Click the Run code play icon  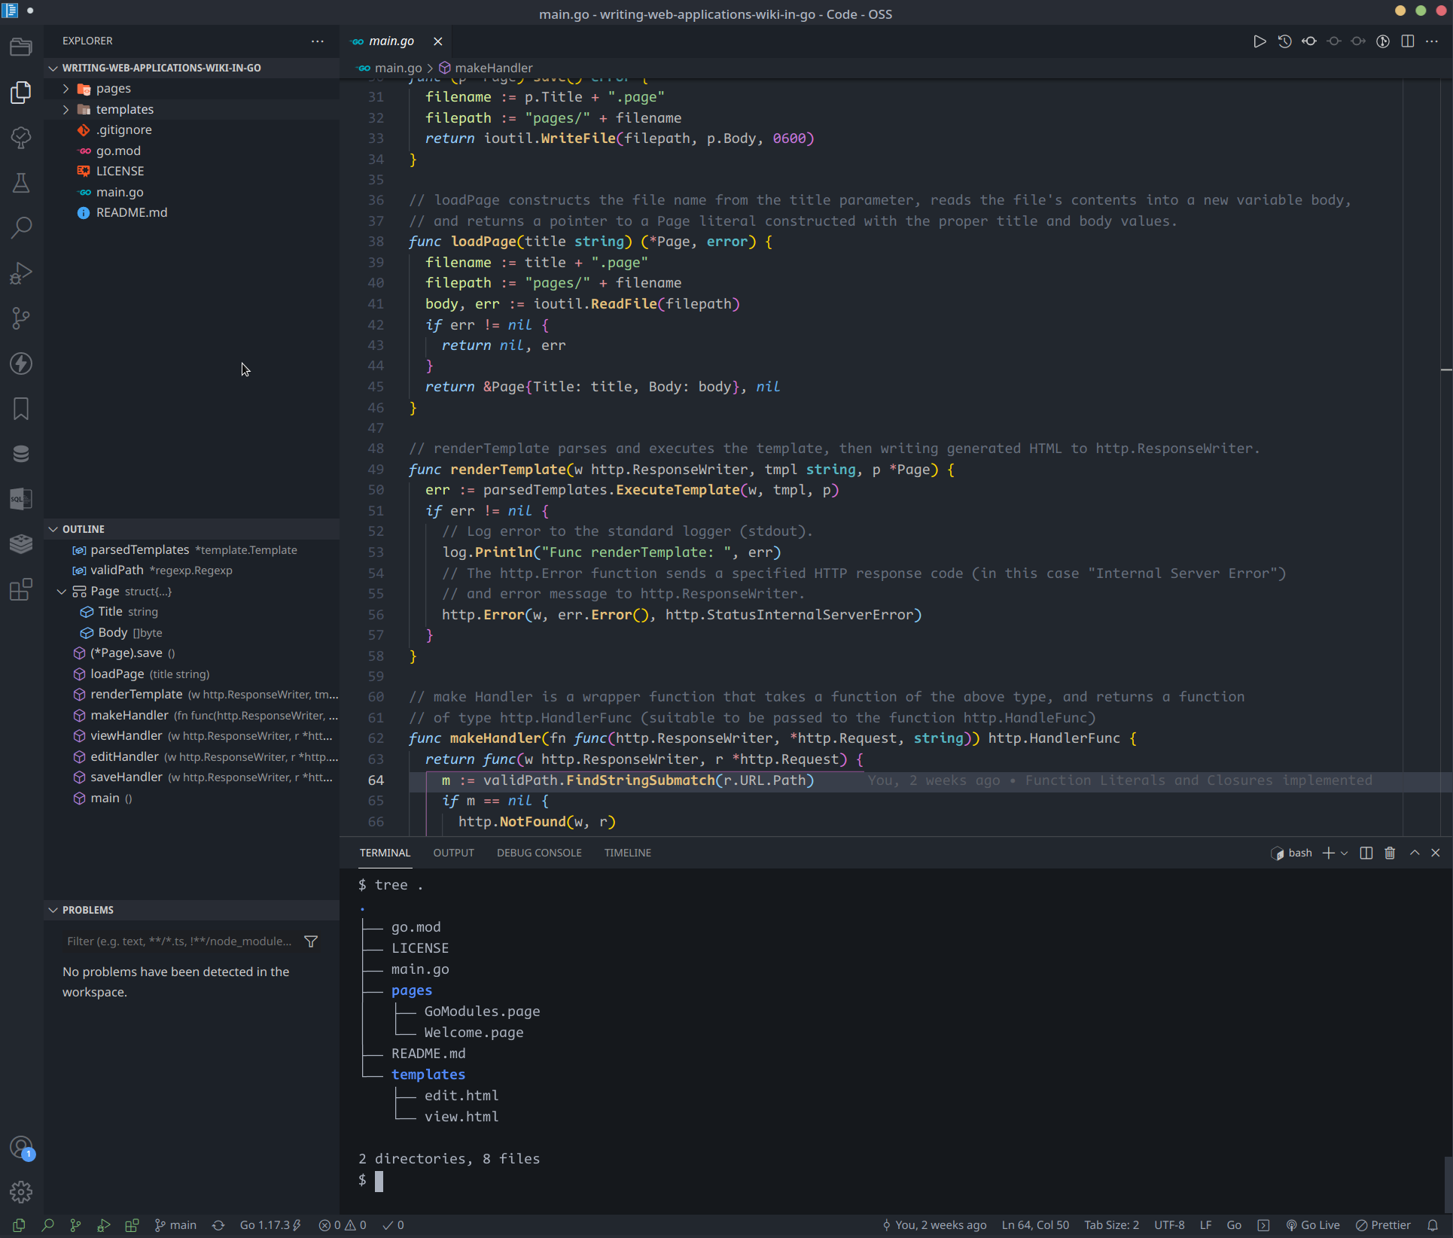[x=1260, y=41]
